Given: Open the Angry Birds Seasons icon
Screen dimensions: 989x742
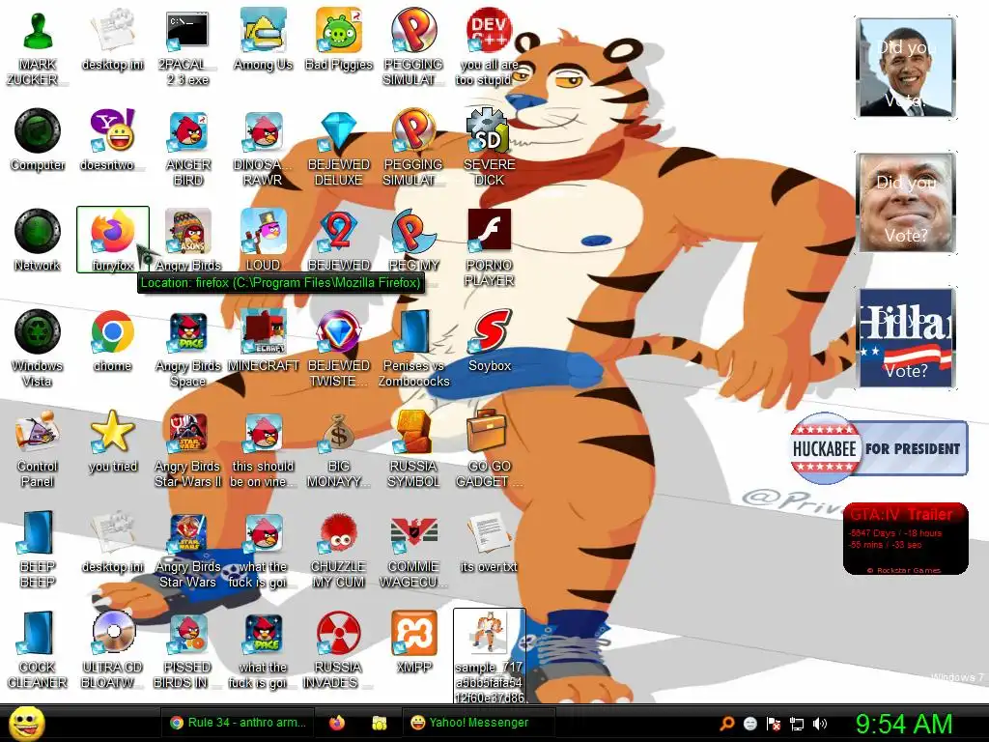Looking at the screenshot, I should point(188,232).
